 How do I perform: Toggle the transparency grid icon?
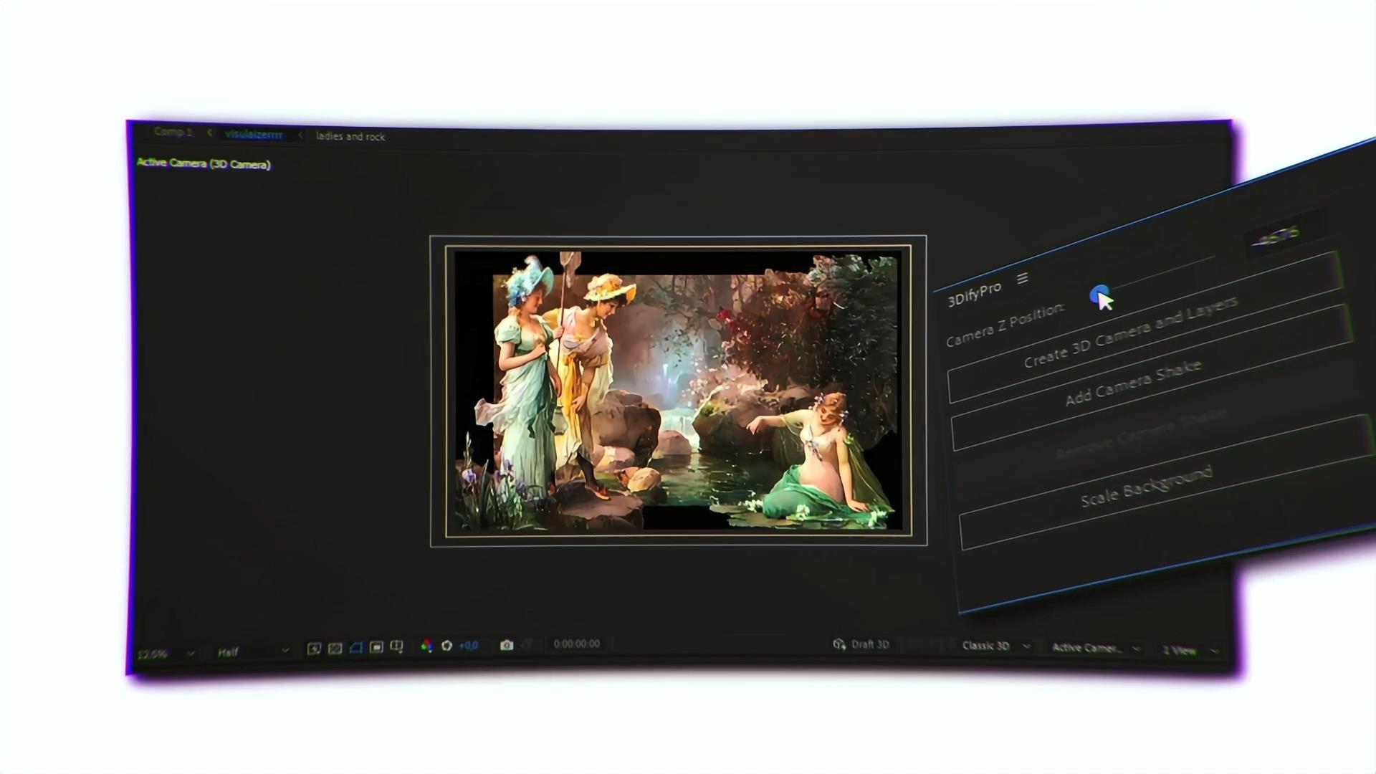tap(335, 649)
